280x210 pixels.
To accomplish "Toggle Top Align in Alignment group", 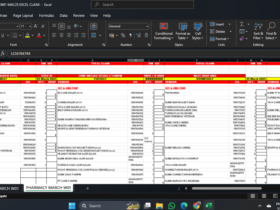I will (x=54, y=26).
